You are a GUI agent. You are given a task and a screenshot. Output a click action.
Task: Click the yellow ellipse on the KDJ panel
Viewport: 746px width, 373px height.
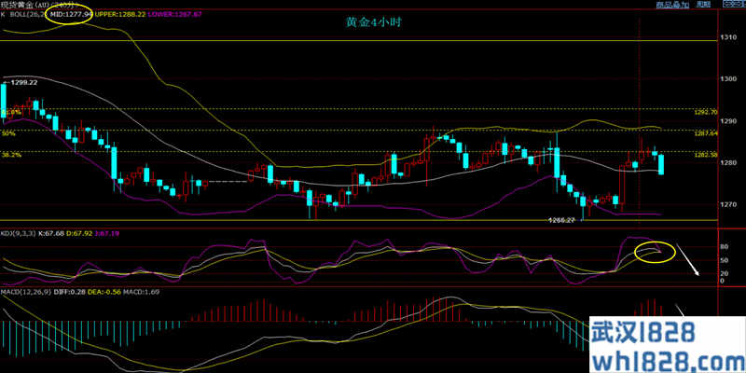(655, 250)
